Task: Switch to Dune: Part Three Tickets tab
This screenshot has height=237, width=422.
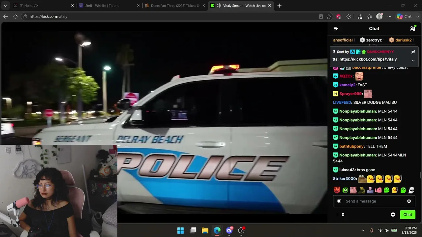Action: click(x=175, y=6)
